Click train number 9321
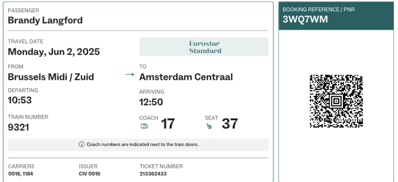This screenshot has height=182, width=398. (18, 127)
